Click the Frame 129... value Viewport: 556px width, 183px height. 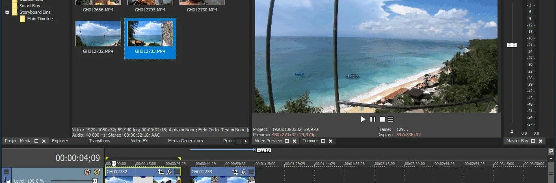click(402, 129)
